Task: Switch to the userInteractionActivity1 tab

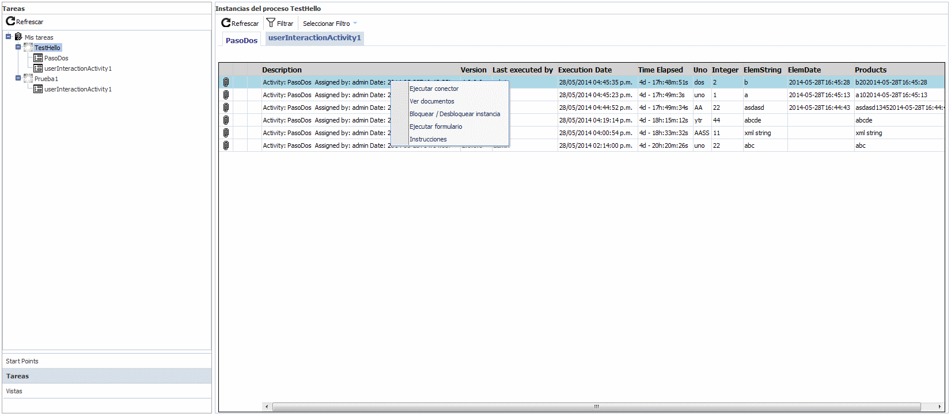Action: click(x=315, y=38)
